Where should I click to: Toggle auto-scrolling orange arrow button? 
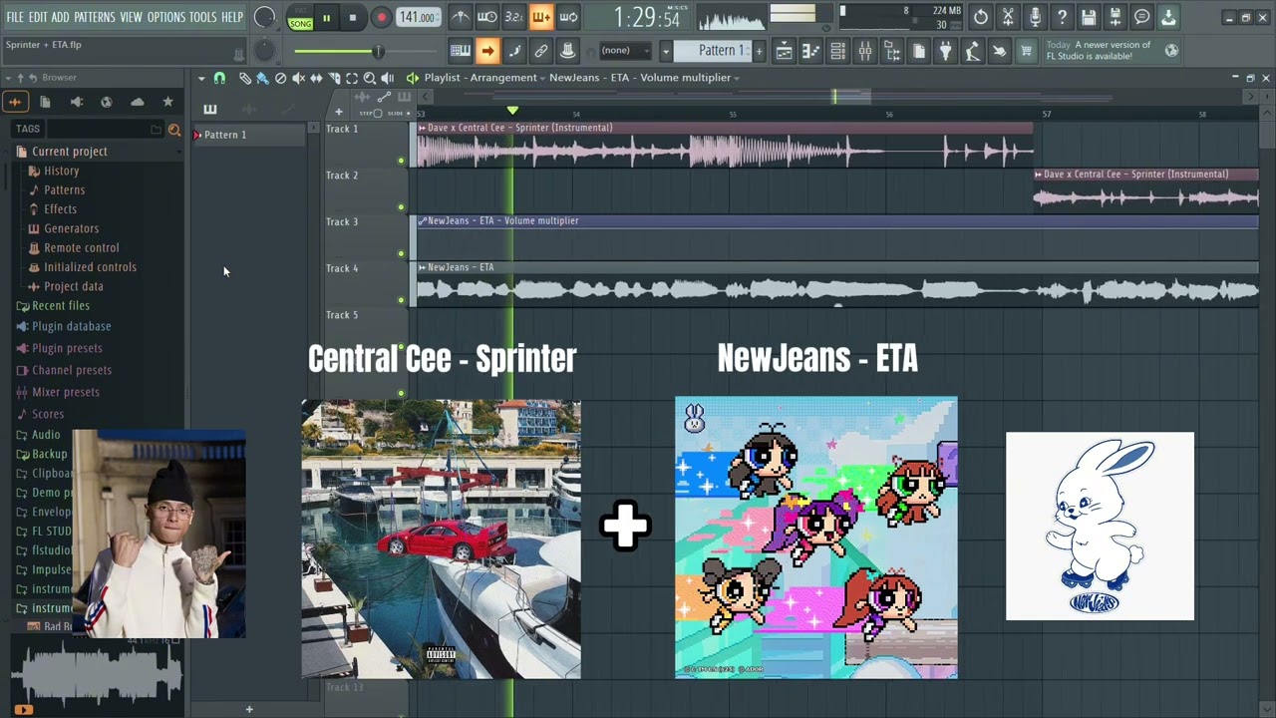[x=487, y=51]
